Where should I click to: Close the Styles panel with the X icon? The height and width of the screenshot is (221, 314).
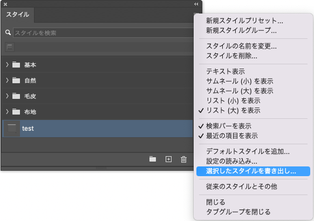5,4
